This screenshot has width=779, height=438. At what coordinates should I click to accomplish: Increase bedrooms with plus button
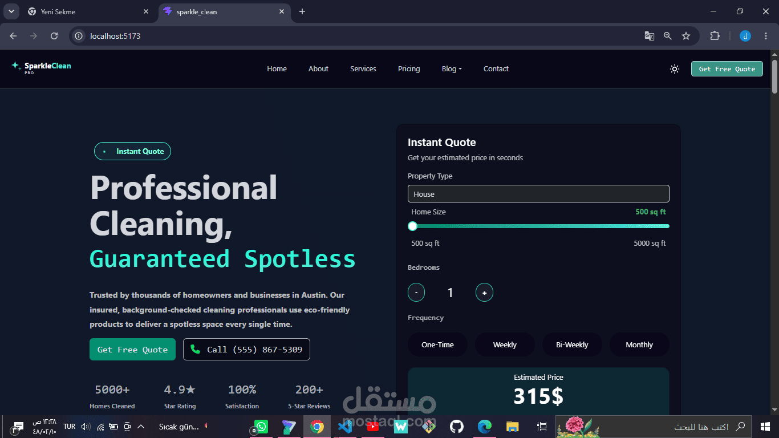tap(484, 293)
